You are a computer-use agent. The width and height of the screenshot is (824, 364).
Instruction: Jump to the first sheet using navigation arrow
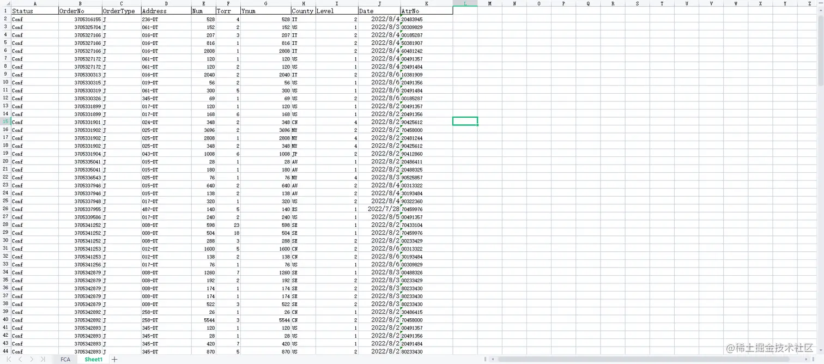coord(9,359)
